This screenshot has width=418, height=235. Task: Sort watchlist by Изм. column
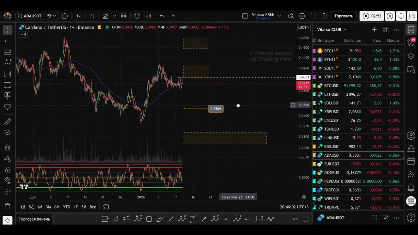pos(377,40)
